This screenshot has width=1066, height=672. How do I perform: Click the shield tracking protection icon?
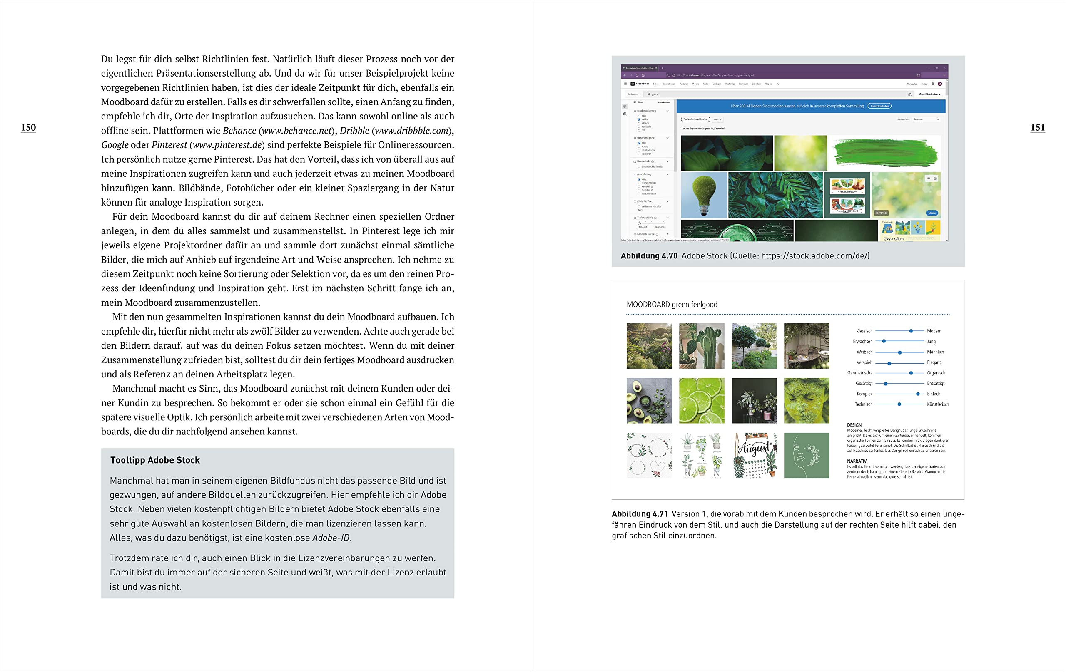669,75
